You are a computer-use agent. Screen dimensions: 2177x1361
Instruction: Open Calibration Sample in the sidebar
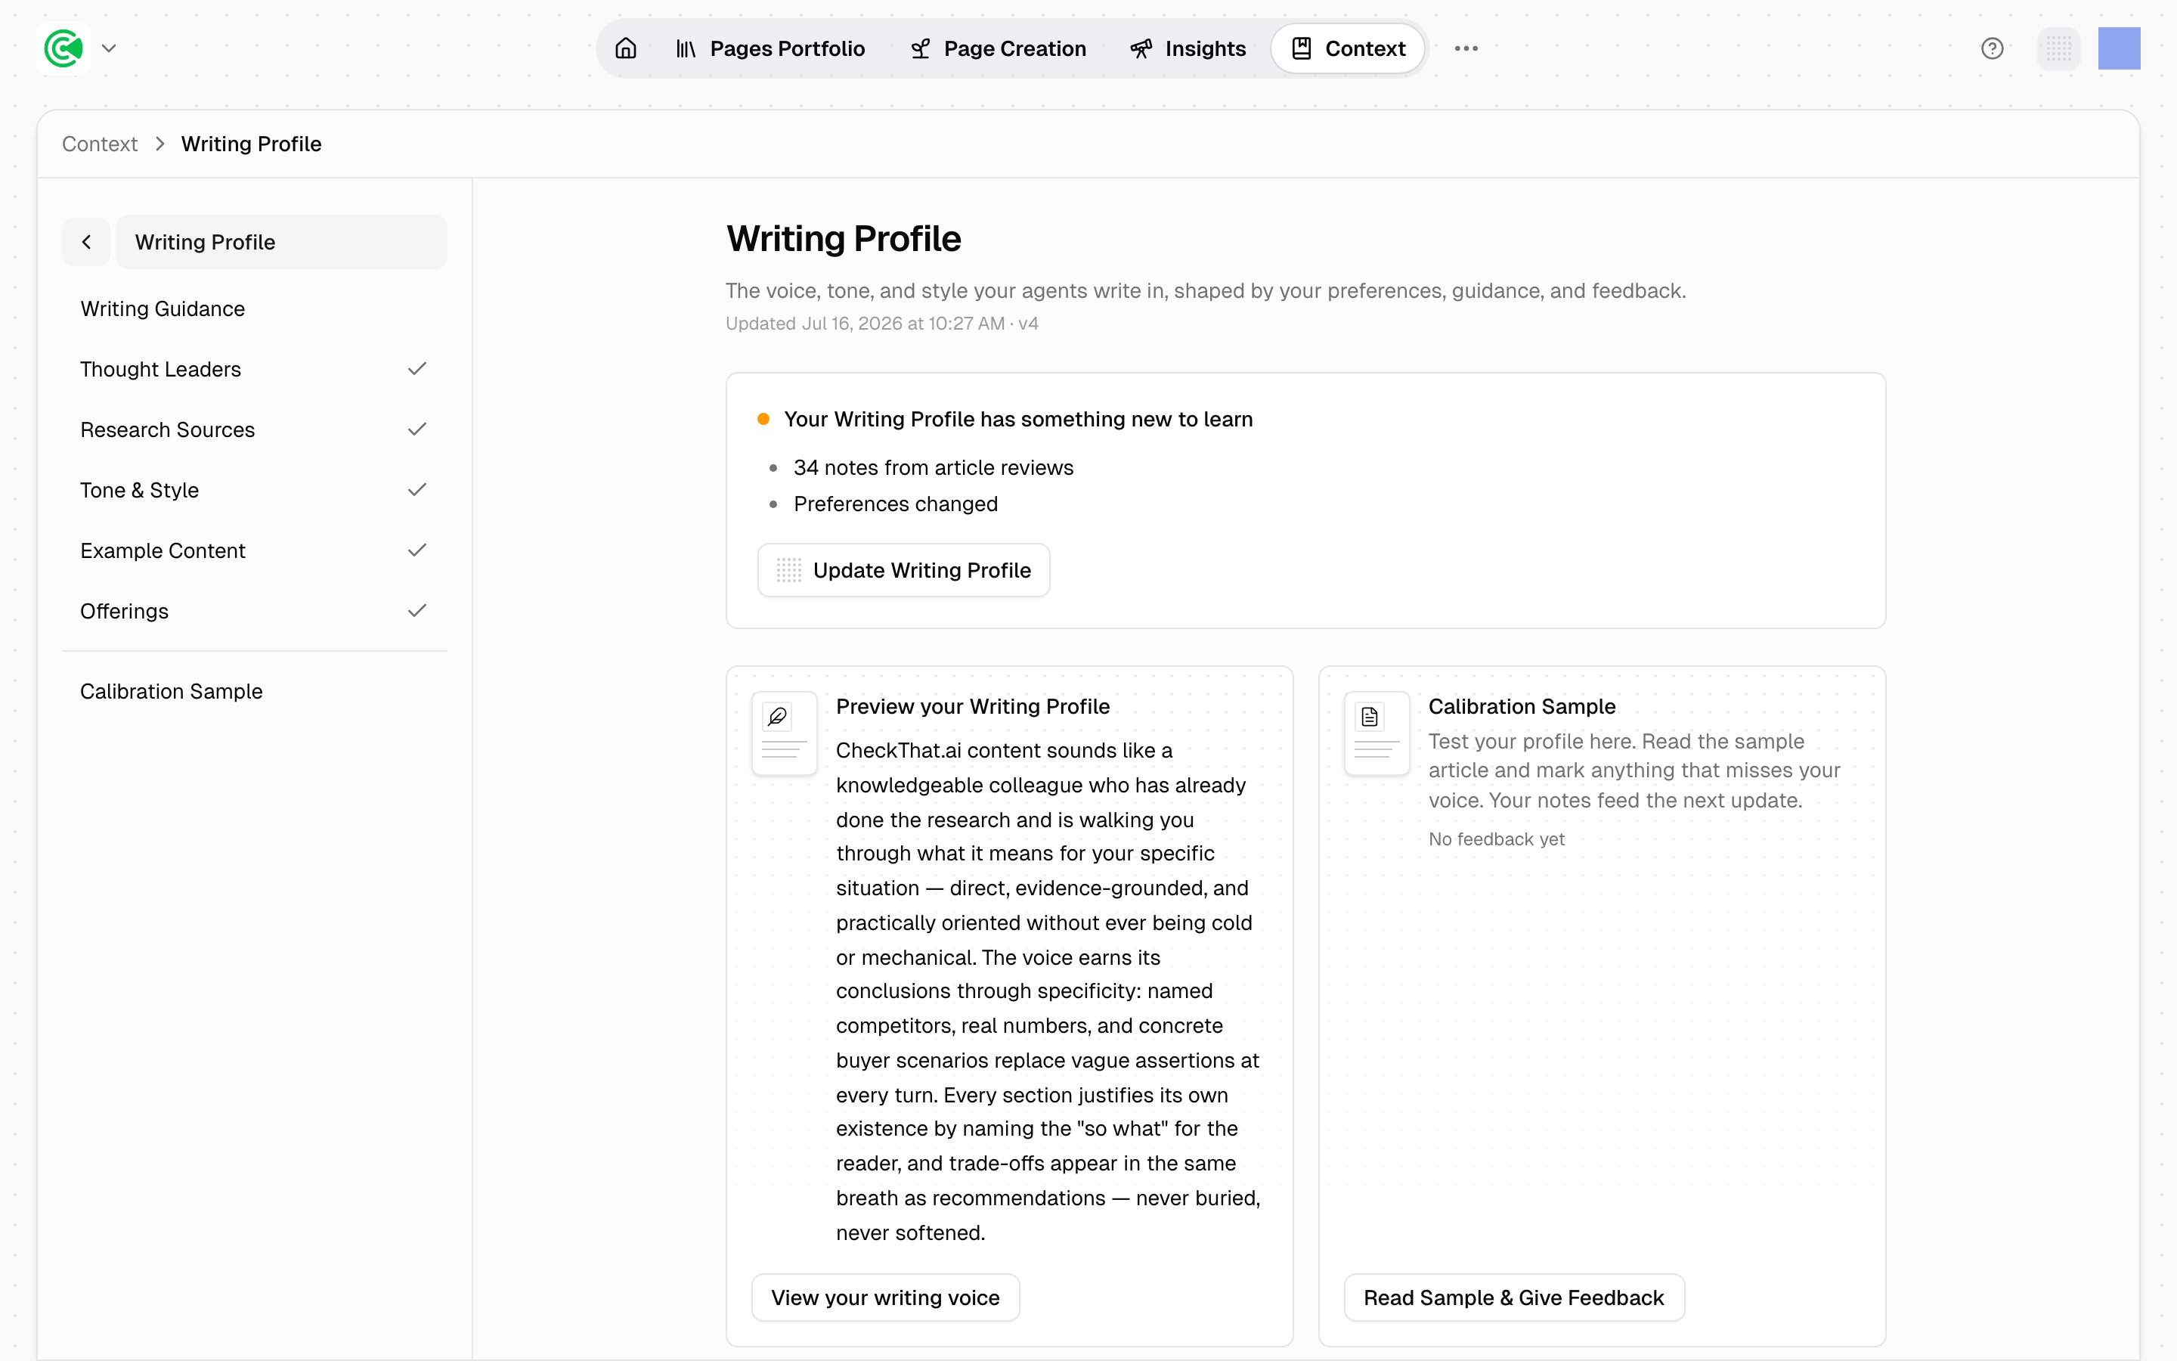click(x=171, y=691)
